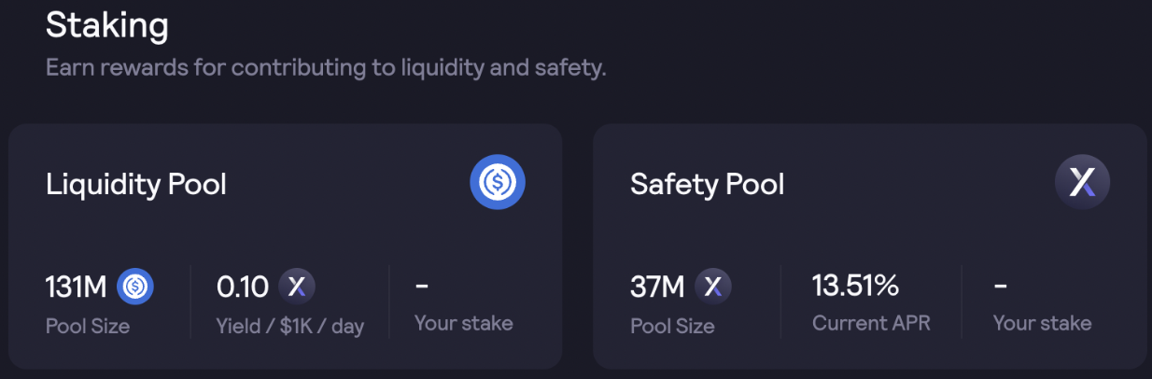The image size is (1152, 379).
Task: Click the small USDC icon beside 131M
Action: click(x=135, y=286)
